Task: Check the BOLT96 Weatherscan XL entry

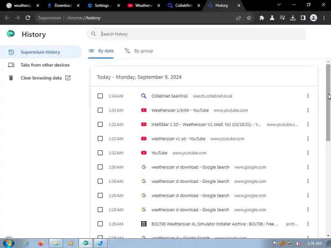Action: (x=100, y=224)
